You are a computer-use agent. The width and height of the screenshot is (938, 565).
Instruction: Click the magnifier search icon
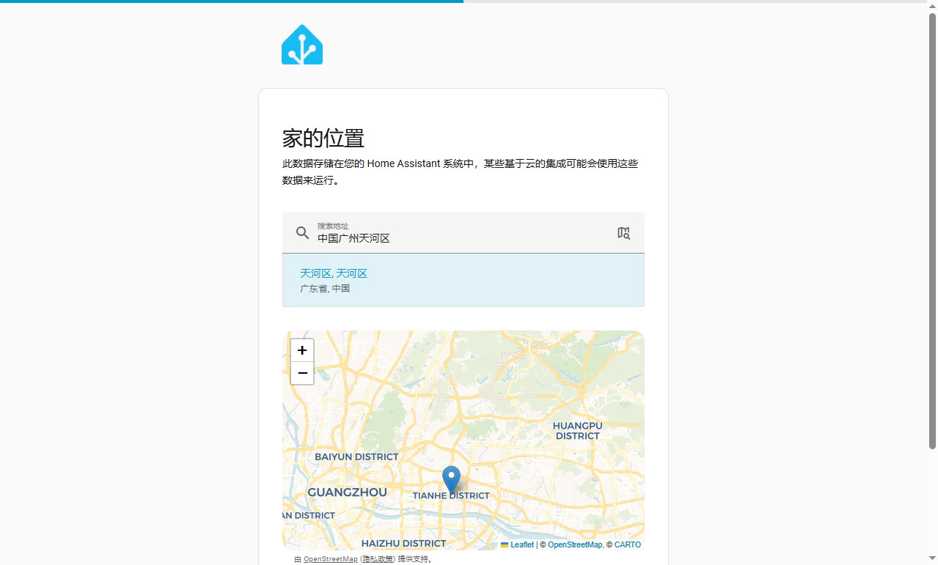point(302,232)
